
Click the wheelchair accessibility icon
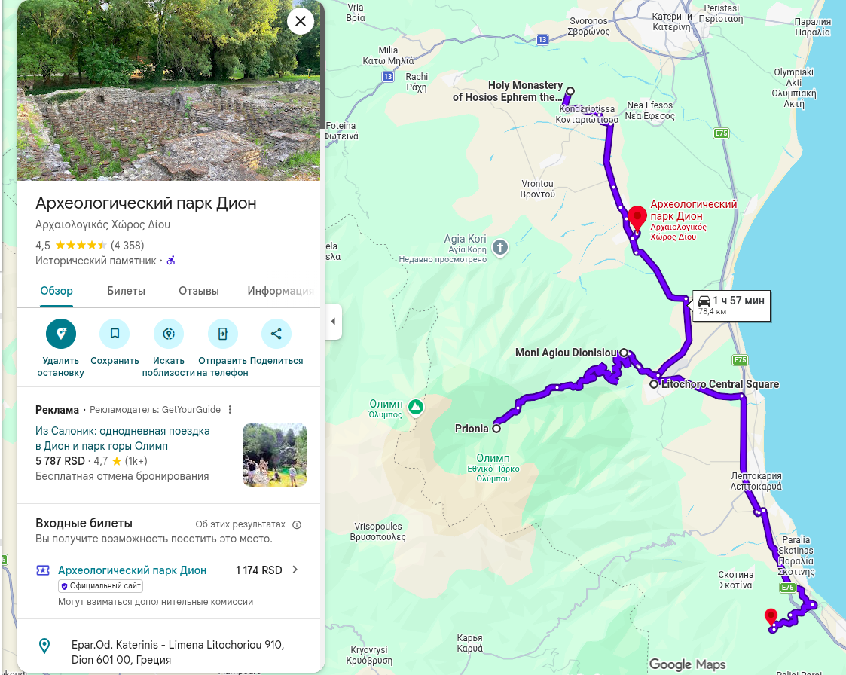pos(171,261)
